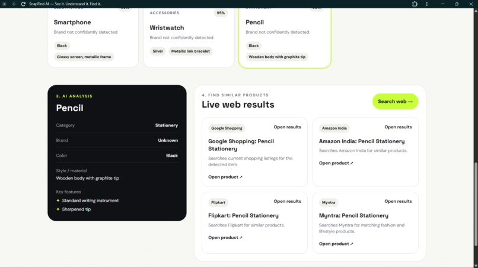Open results for Myntra card
This screenshot has height=268, width=478.
398,201
